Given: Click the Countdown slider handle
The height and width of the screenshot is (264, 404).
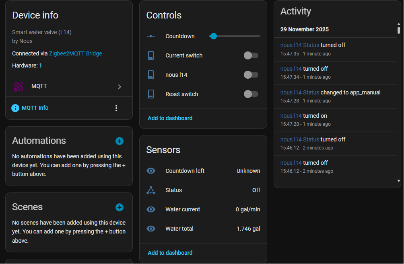Looking at the screenshot, I should 214,36.
